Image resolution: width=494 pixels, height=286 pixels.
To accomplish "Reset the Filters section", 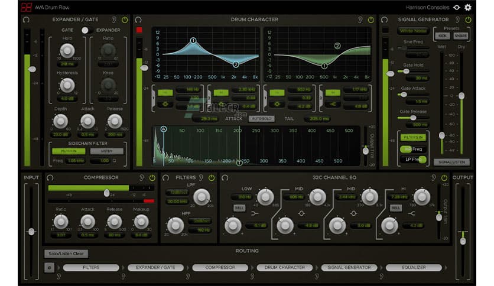I will tap(165, 178).
